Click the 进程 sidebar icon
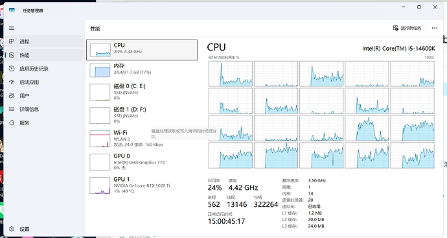 (x=12, y=42)
